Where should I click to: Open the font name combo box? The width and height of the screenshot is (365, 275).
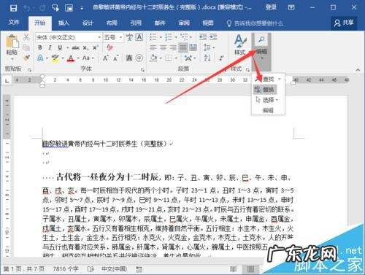coord(69,37)
